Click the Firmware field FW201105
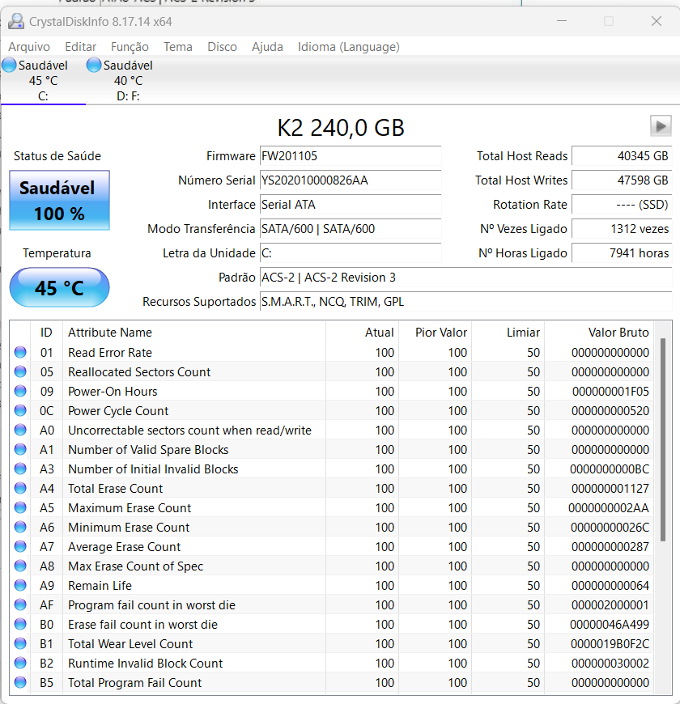Image resolution: width=680 pixels, height=704 pixels. (x=351, y=156)
